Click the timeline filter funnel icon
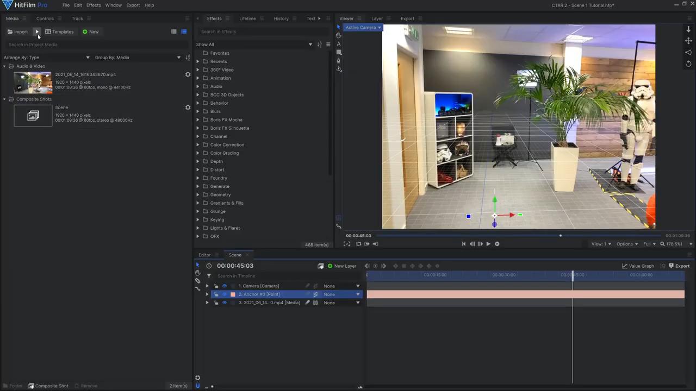This screenshot has height=391, width=696. (x=209, y=276)
